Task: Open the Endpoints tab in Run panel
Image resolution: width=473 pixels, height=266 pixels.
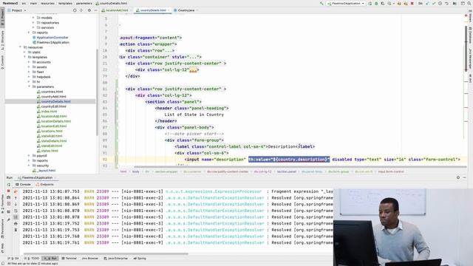Action: click(x=44, y=184)
